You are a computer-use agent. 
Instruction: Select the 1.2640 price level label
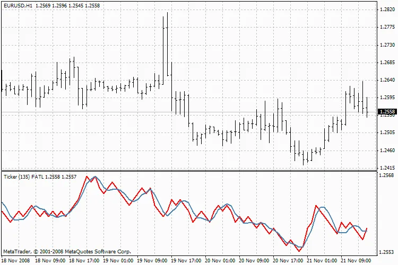(x=387, y=80)
